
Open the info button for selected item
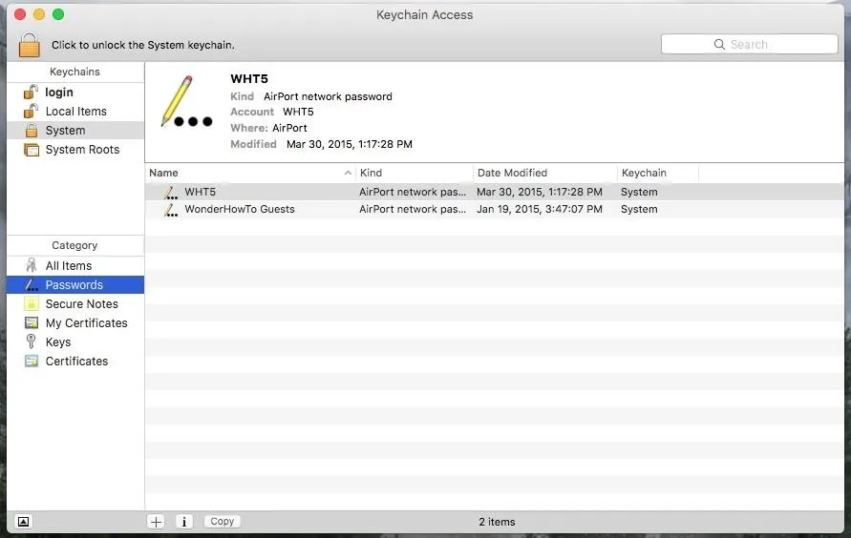tap(184, 522)
